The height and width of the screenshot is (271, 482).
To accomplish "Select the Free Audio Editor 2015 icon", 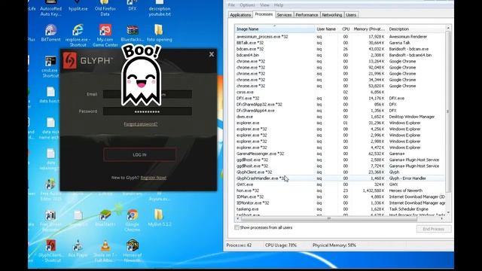I will pos(50,190).
